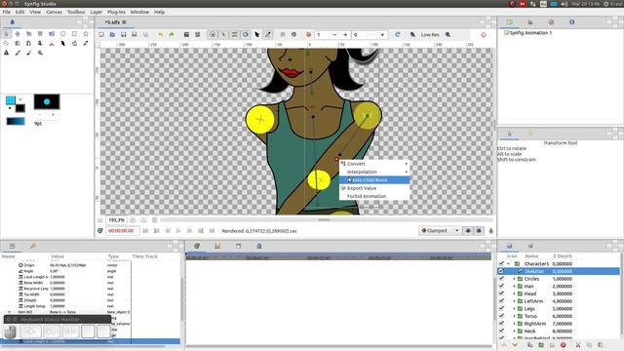Screen dimensions: 624x351
Task: Select the Smooth Move tool
Action: [18, 34]
